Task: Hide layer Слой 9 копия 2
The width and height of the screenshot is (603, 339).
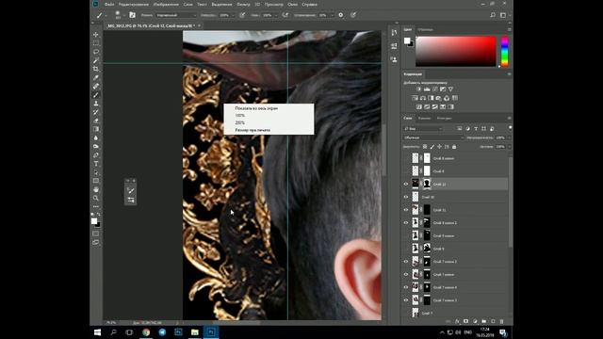Action: (x=406, y=222)
